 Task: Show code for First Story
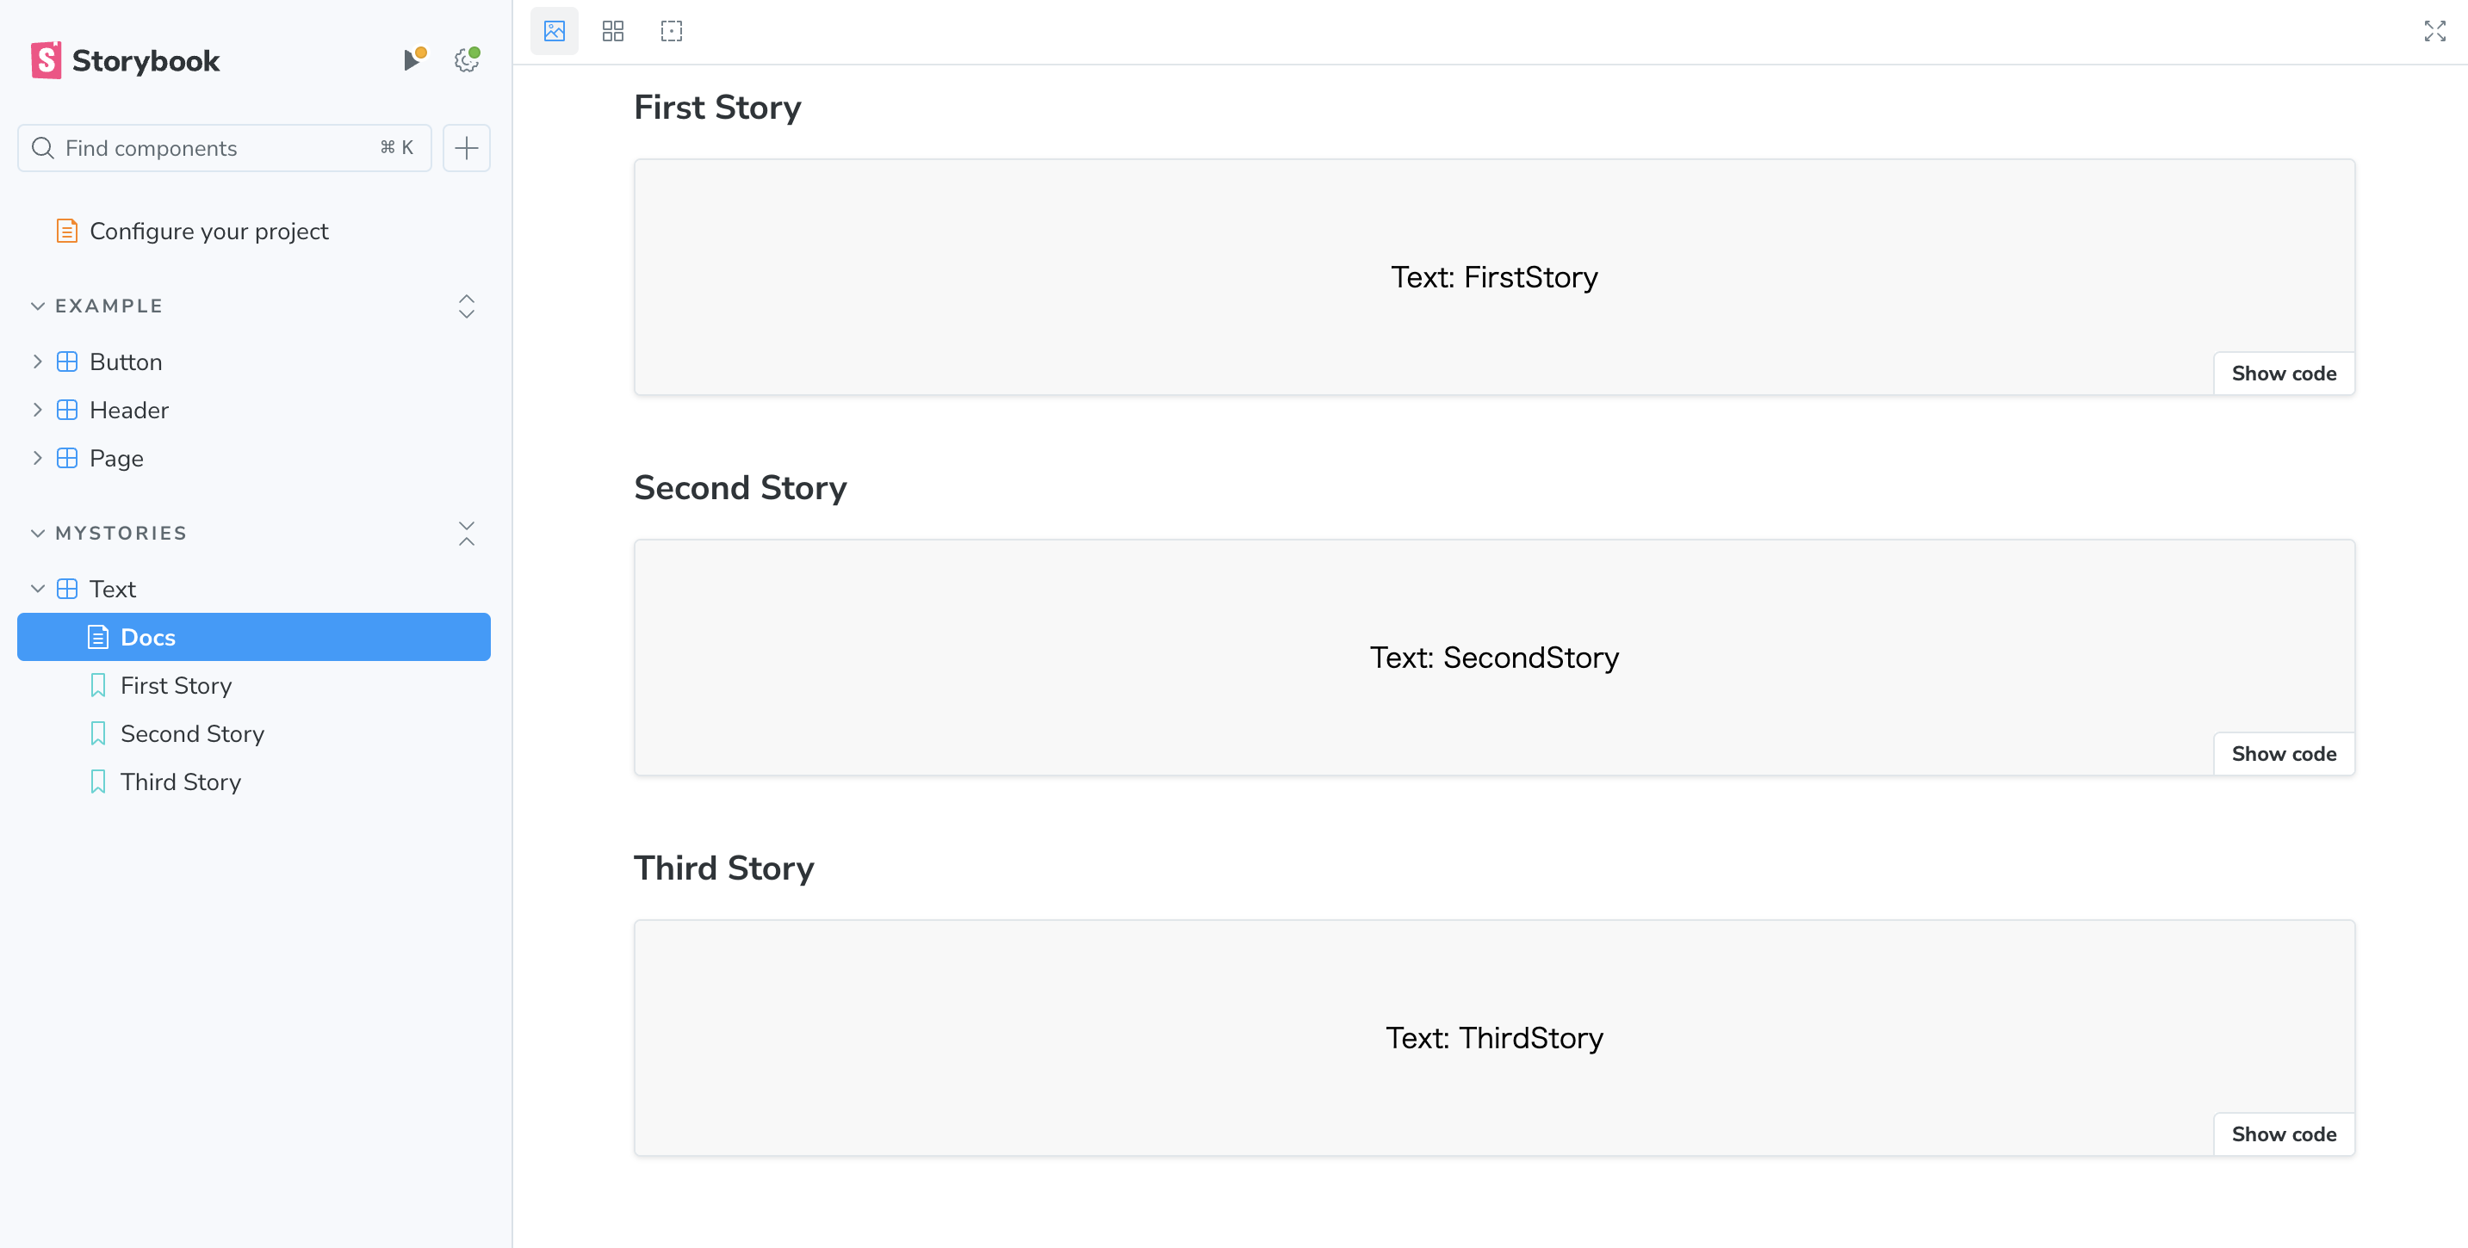(2283, 374)
